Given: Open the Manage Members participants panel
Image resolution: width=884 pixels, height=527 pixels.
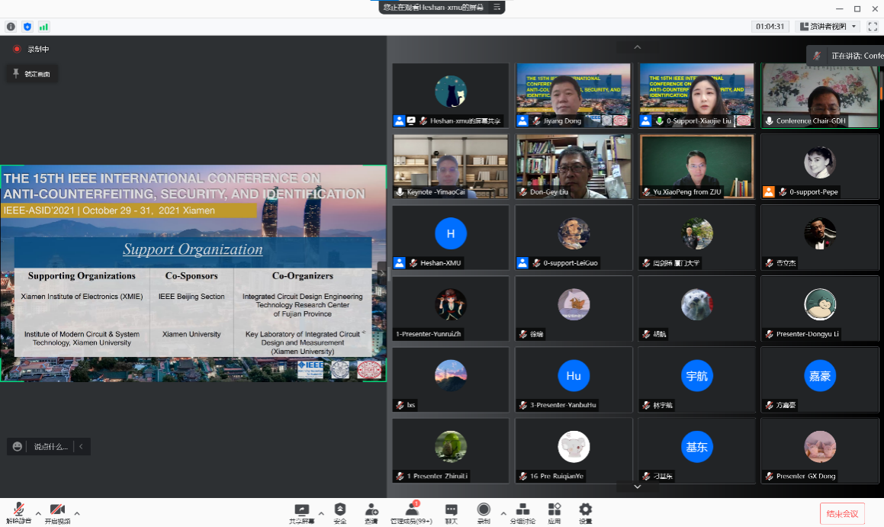Looking at the screenshot, I should pyautogui.click(x=411, y=510).
